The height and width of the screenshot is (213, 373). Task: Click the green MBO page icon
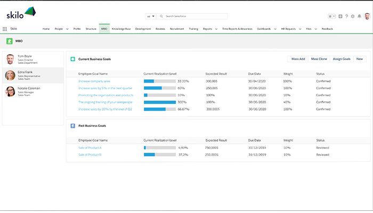click(10, 41)
